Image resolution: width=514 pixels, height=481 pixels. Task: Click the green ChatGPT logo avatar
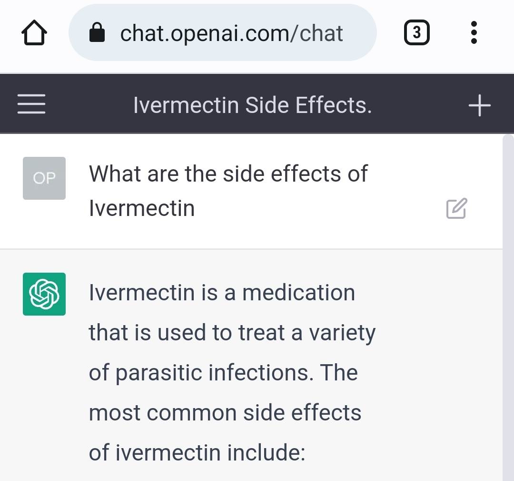(x=44, y=294)
